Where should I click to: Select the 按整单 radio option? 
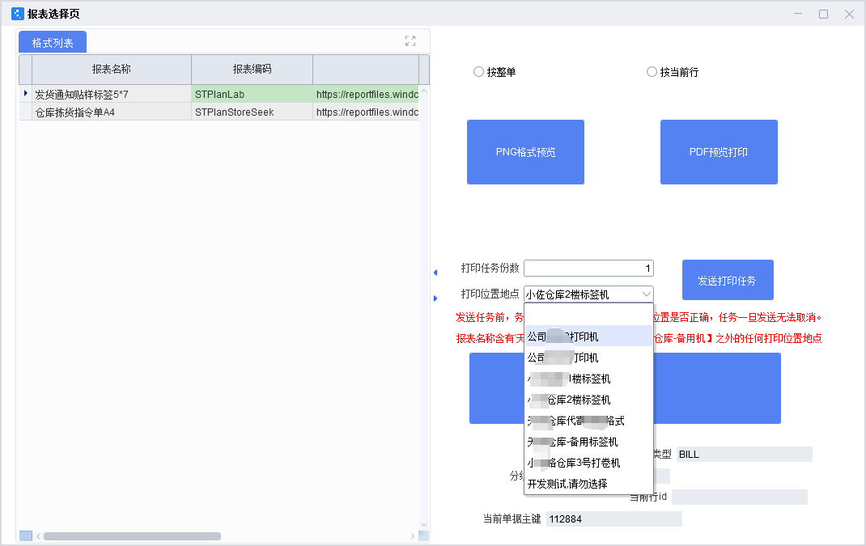478,72
